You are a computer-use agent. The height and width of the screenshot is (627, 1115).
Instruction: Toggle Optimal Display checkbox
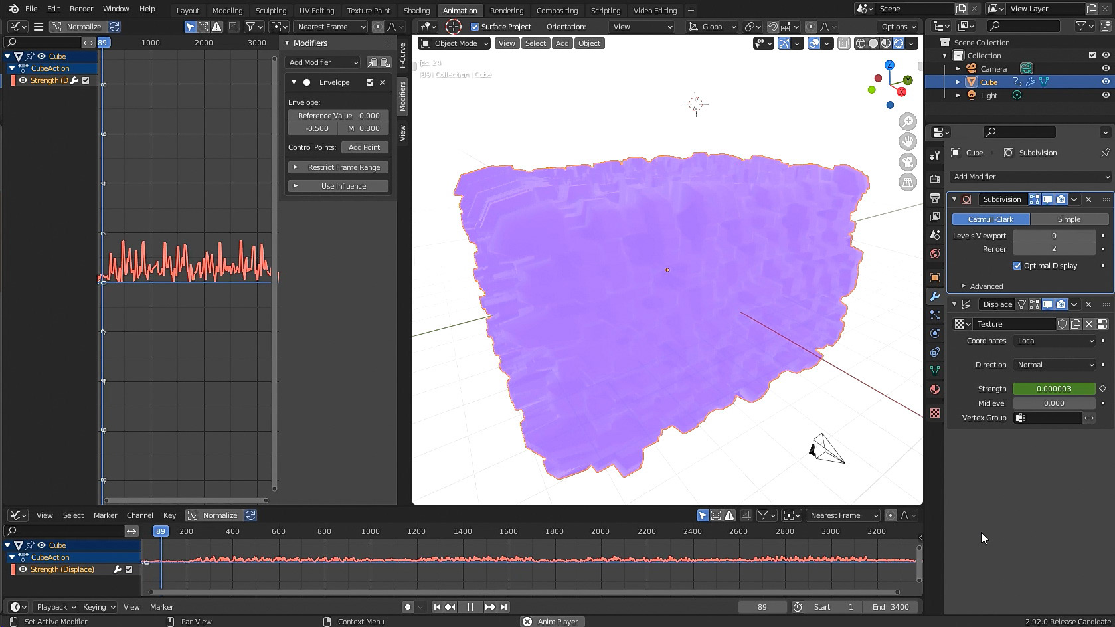(1017, 266)
